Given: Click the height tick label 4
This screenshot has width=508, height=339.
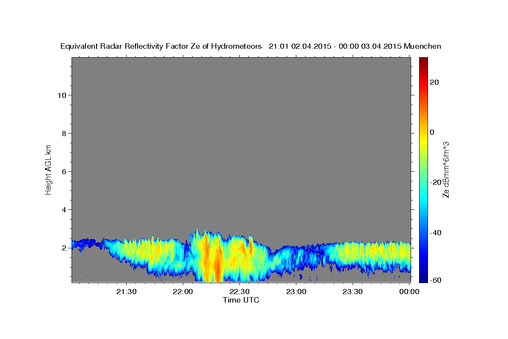Looking at the screenshot, I should click(63, 209).
